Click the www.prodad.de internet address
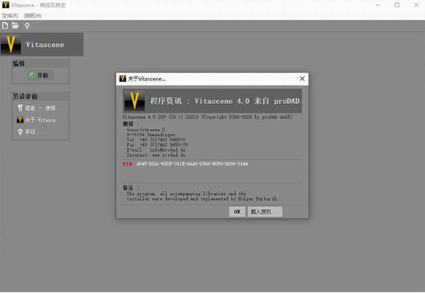425x293 pixels. (169, 155)
